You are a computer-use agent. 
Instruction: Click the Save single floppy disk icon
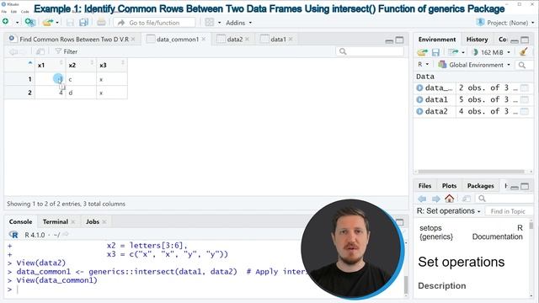pyautogui.click(x=70, y=23)
